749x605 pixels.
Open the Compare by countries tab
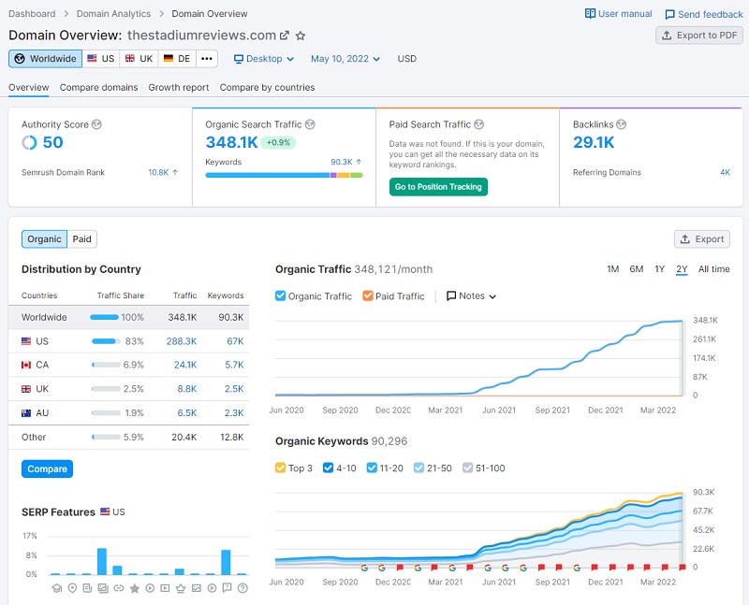point(267,87)
